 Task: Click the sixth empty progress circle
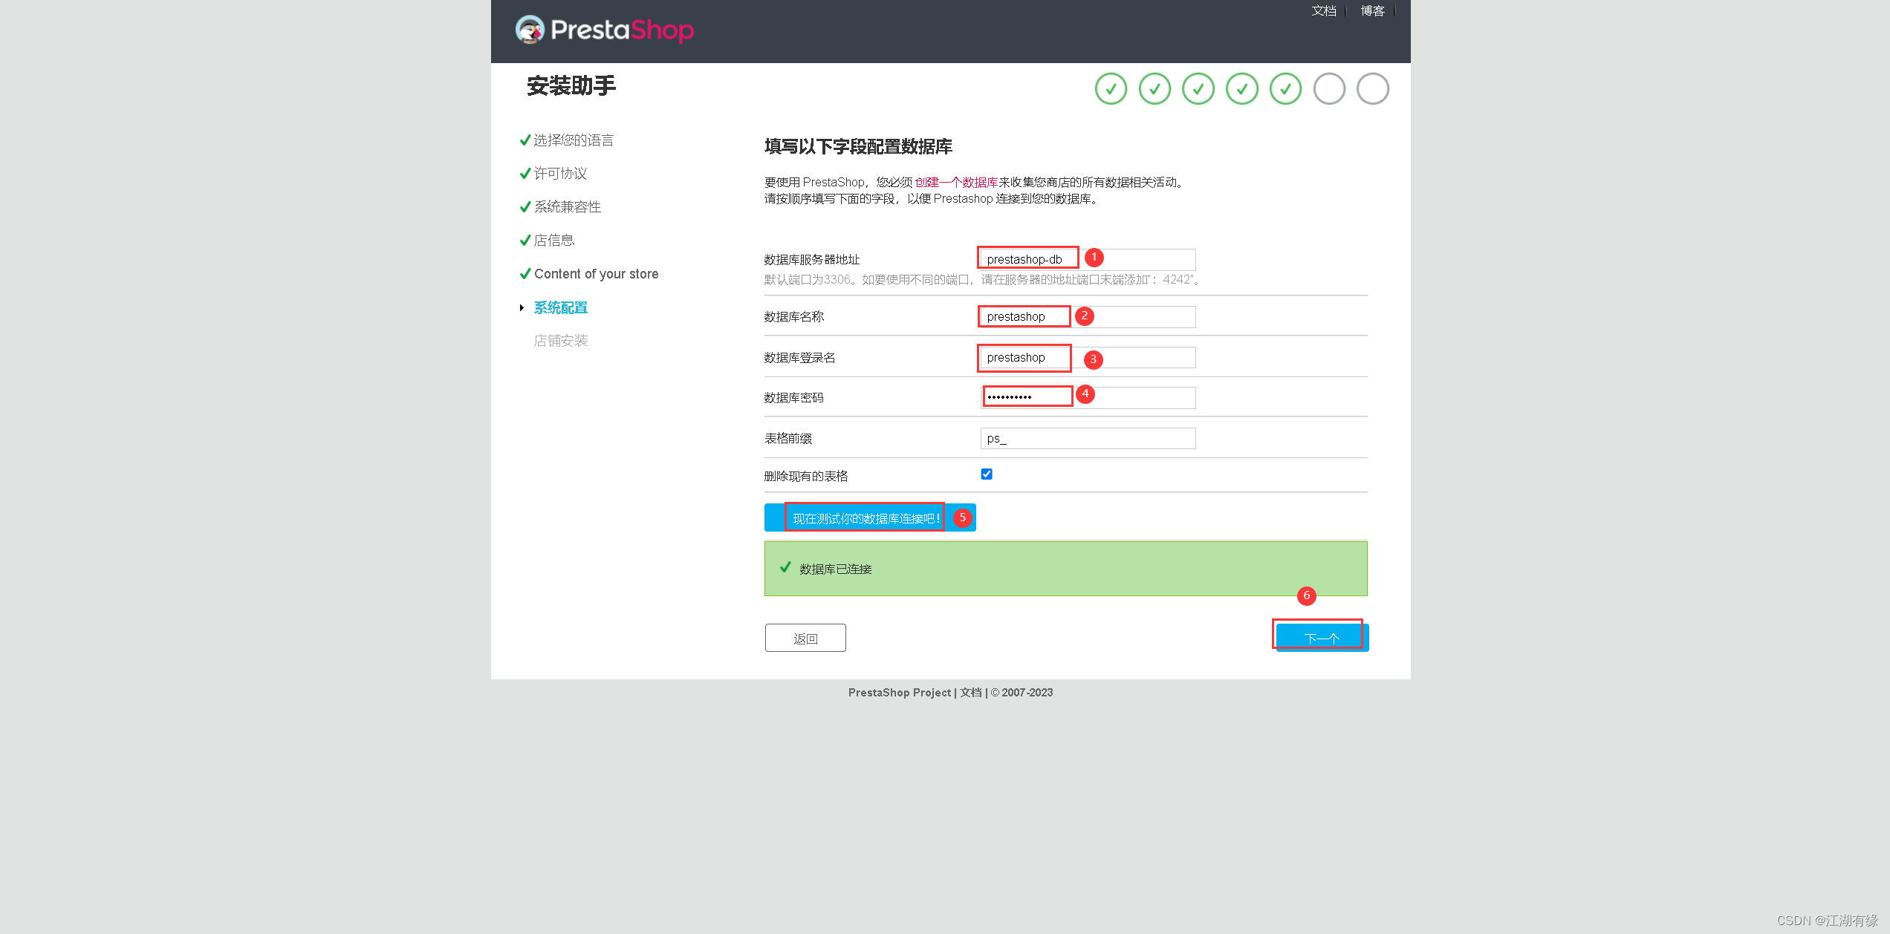tap(1329, 89)
